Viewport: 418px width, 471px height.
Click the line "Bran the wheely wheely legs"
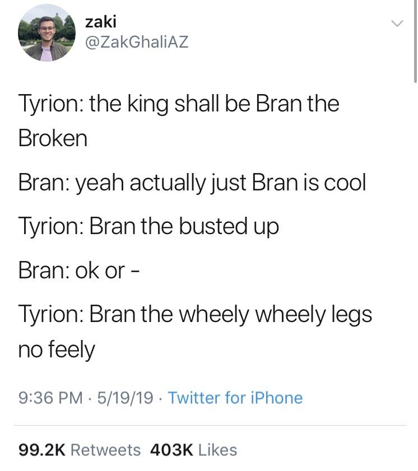pos(230,314)
